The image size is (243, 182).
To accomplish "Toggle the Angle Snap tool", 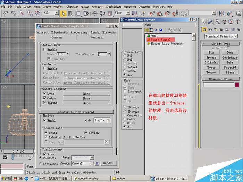I will coord(160,14).
